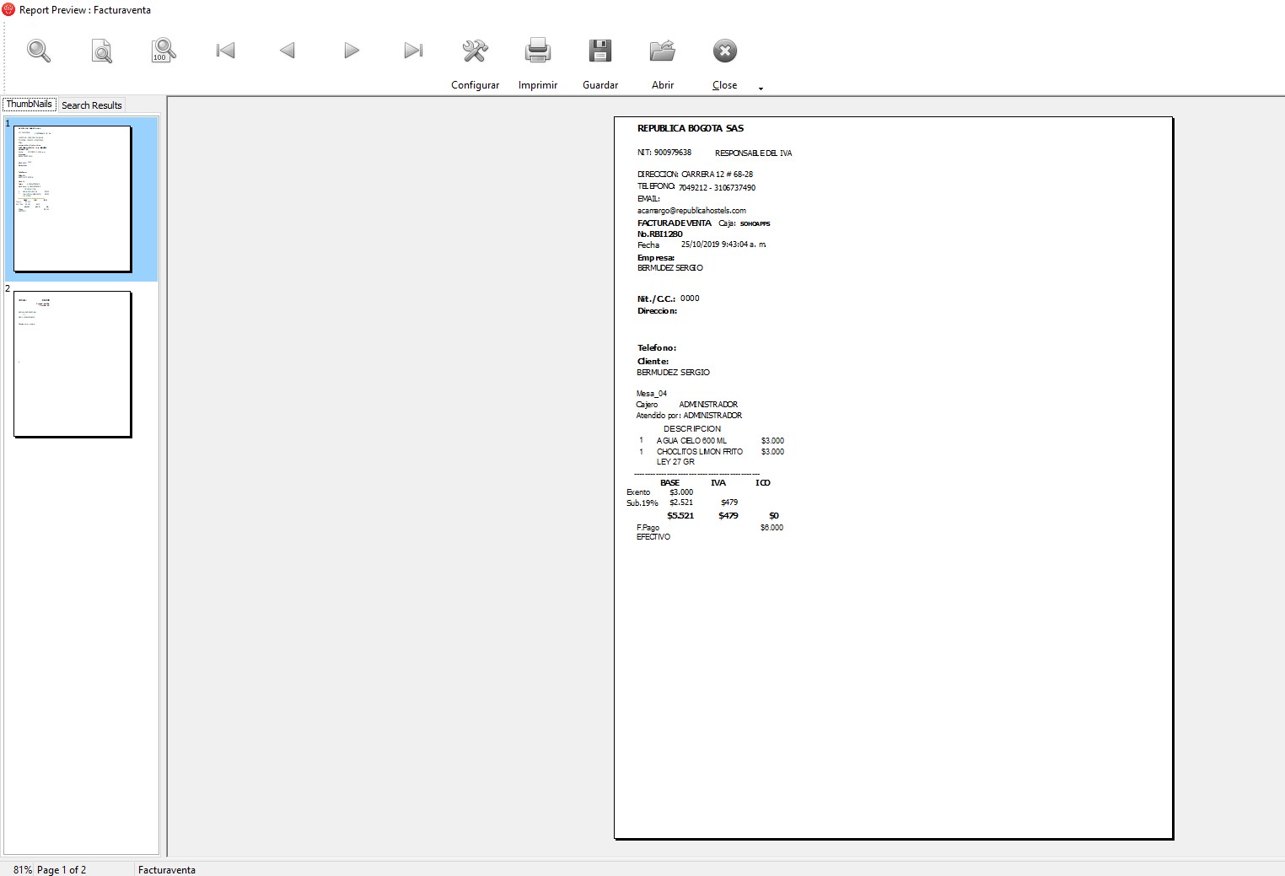The image size is (1285, 876).
Task: Switch to the Search Results tab
Action: click(91, 105)
